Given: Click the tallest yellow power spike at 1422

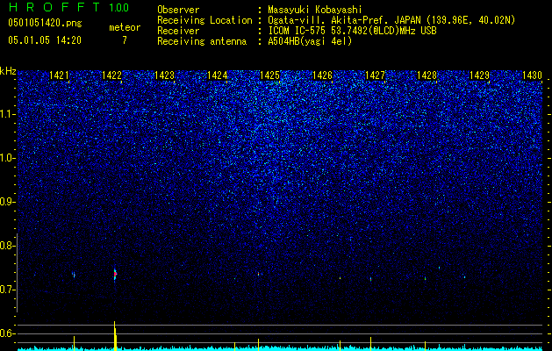Looking at the screenshot, I should pos(115,336).
